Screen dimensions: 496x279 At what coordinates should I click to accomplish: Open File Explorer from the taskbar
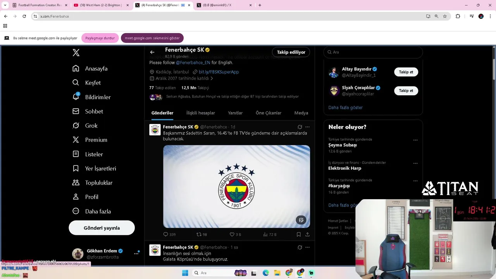click(x=277, y=273)
